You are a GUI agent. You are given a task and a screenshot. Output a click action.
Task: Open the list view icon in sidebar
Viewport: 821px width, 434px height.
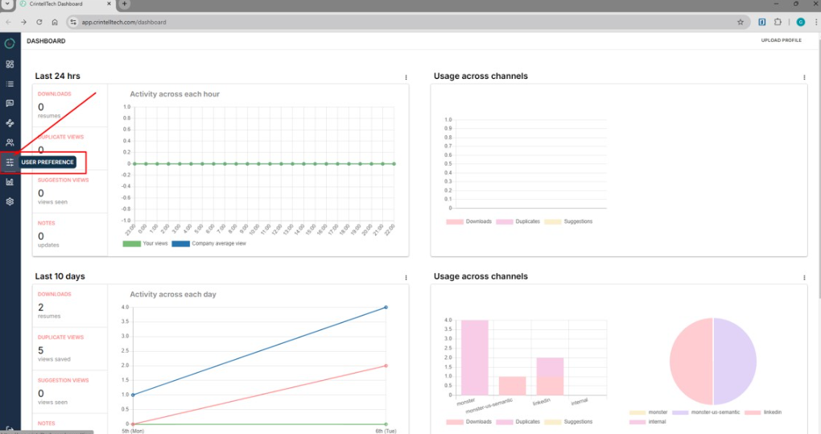tap(10, 84)
